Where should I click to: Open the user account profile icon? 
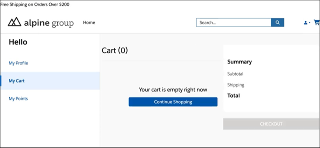point(306,23)
